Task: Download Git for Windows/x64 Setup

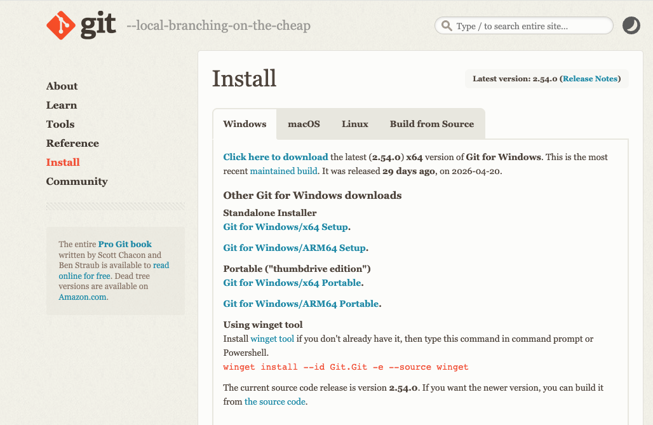Action: [286, 227]
